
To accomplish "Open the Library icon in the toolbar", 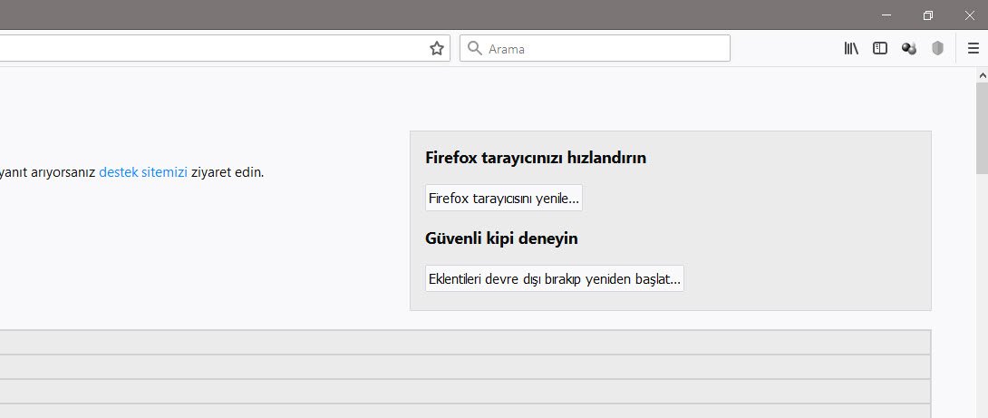I will (x=851, y=49).
